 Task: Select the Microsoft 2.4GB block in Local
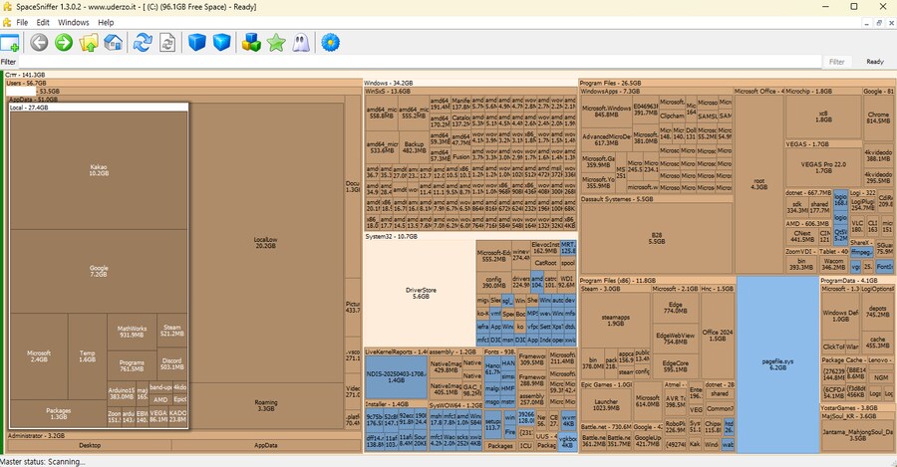pos(39,356)
